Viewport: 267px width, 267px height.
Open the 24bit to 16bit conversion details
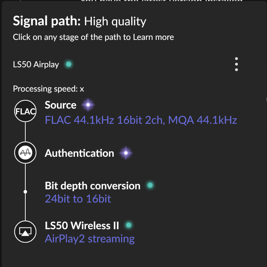[78, 199]
